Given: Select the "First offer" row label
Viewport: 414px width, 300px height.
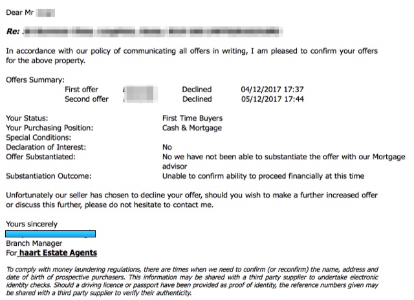Looking at the screenshot, I should 81,90.
